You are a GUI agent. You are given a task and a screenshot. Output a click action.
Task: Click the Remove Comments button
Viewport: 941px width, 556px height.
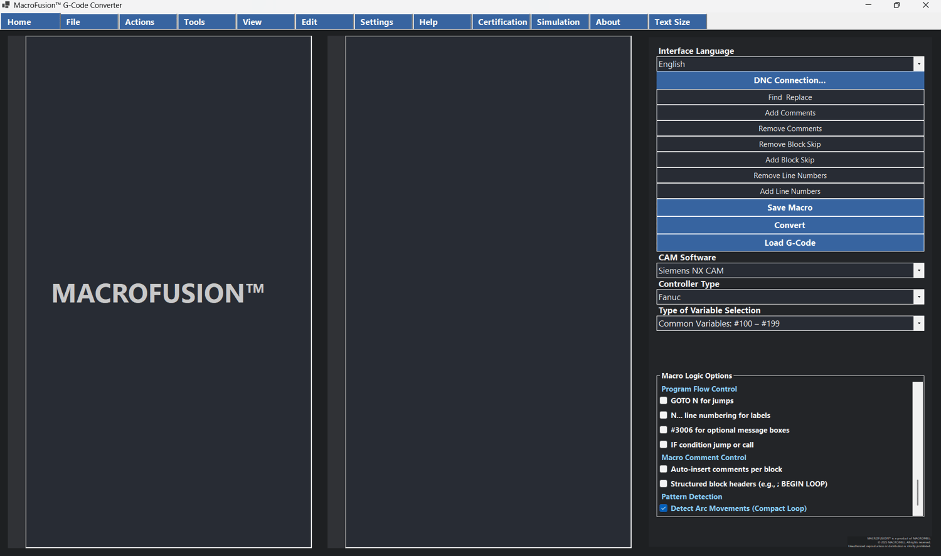click(x=790, y=129)
